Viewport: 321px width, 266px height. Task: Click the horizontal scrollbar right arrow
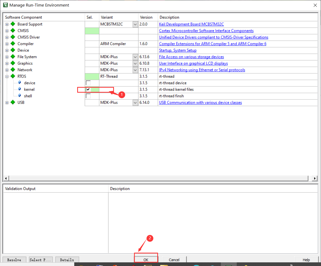pos(315,178)
